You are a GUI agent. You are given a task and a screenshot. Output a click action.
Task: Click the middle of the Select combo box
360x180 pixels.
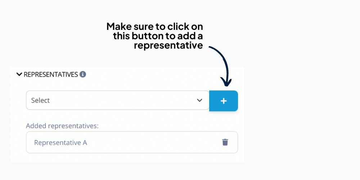[118, 100]
